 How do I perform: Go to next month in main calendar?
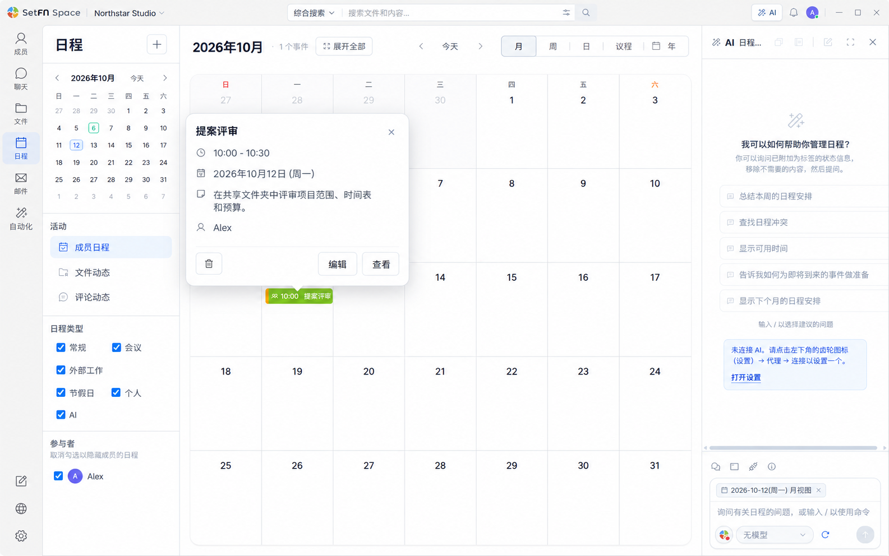pos(480,47)
